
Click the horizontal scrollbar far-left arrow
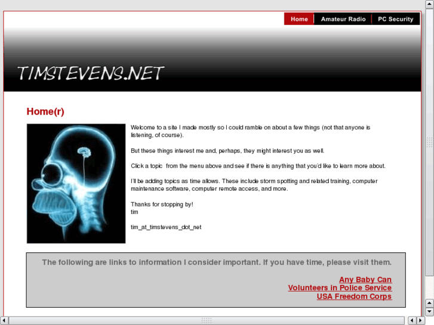4,320
